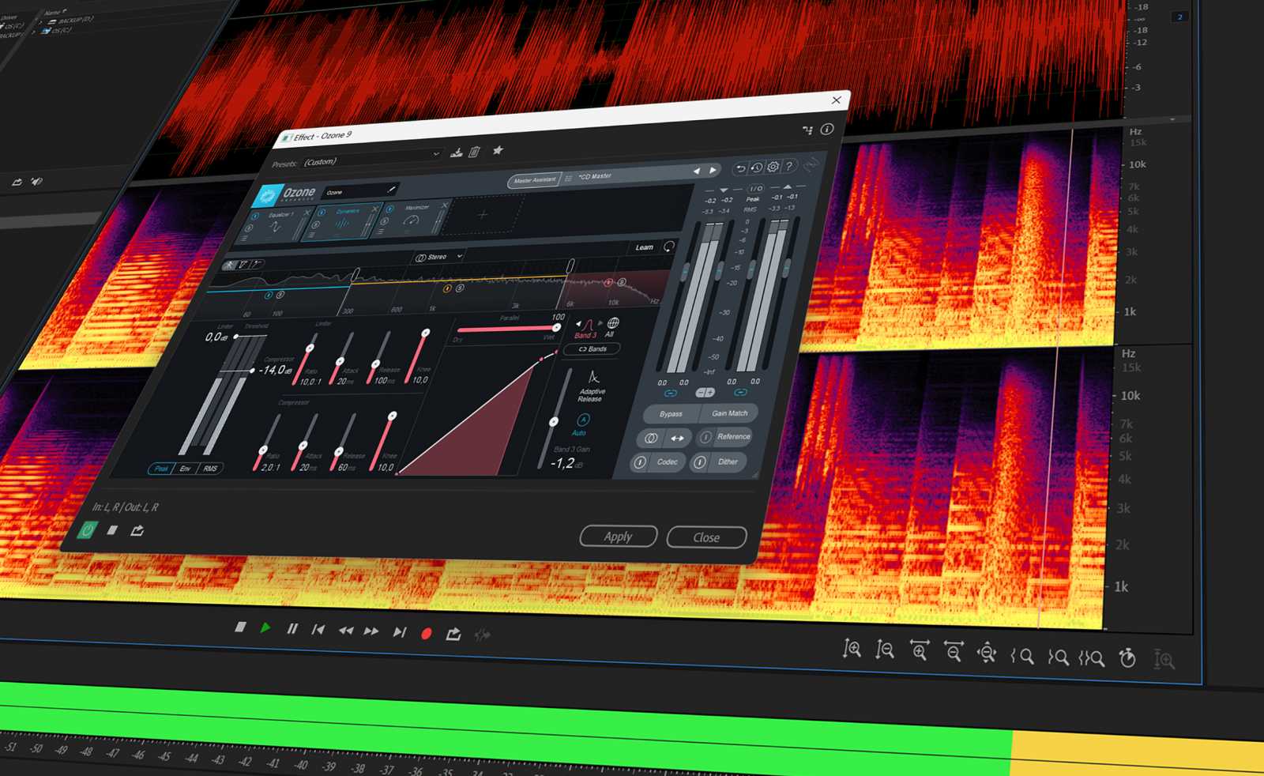Open the channel map editor icon
Viewport: 1264px width, 776px height.
(x=807, y=130)
